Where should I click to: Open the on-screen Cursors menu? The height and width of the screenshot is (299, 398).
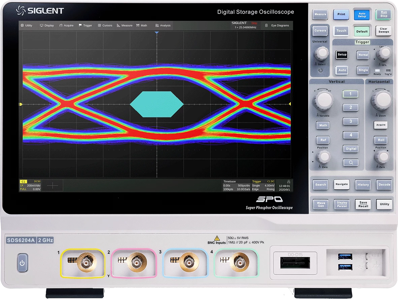click(105, 25)
